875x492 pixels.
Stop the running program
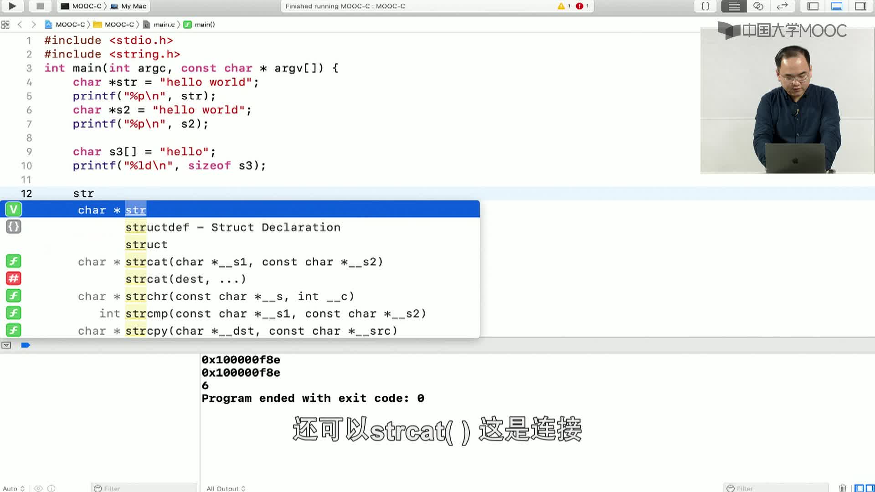(x=40, y=6)
